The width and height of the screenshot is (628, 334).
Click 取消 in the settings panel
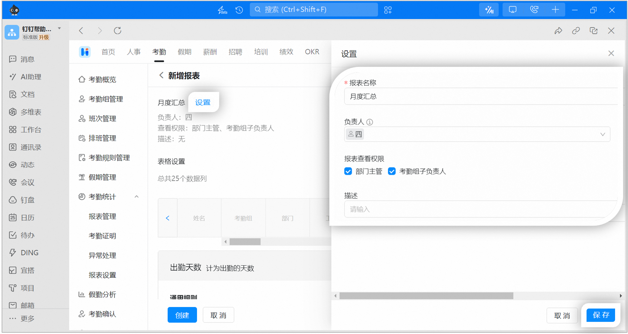point(562,315)
